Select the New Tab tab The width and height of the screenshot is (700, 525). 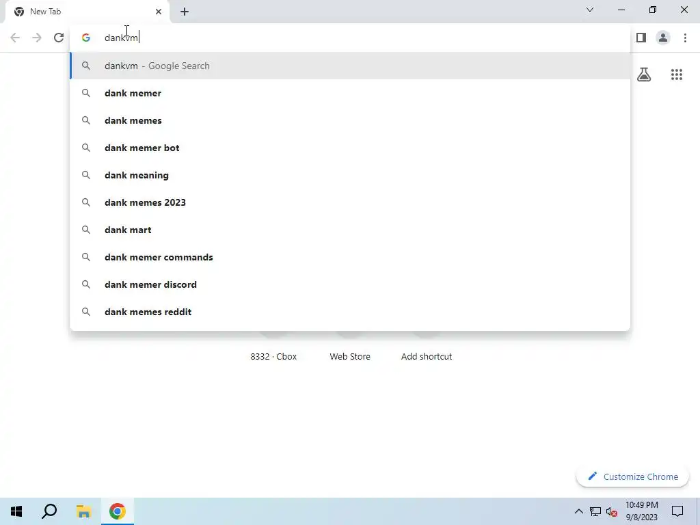[87, 12]
